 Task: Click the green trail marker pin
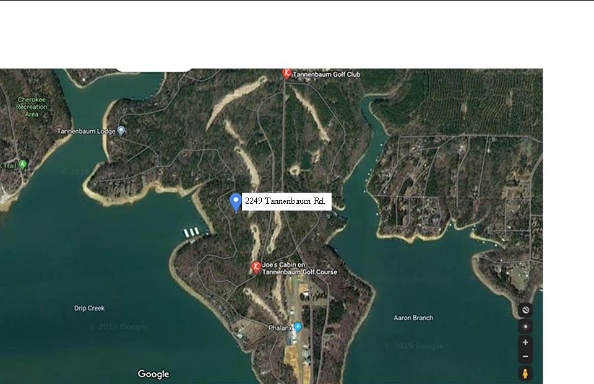[x=23, y=164]
